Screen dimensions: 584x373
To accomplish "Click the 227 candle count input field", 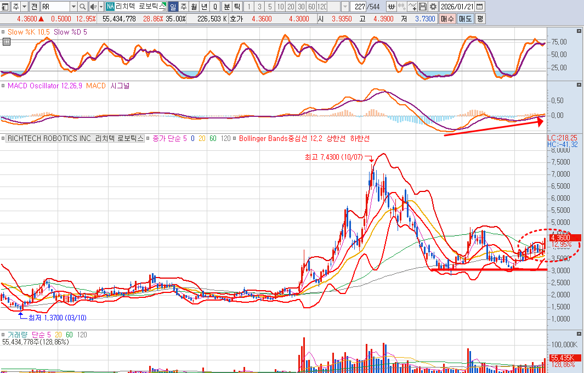I will [x=359, y=7].
